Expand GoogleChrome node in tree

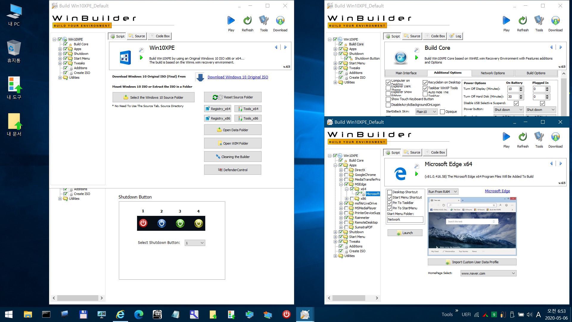[x=341, y=175]
